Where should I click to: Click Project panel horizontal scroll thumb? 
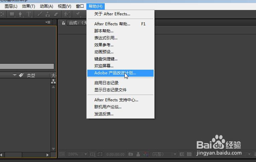(13, 155)
